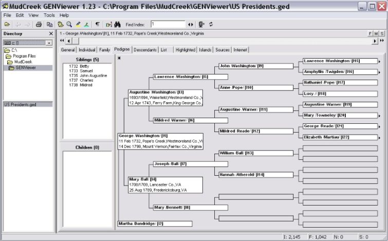The width and height of the screenshot is (388, 241).
Task: Click the Mary Ball I4 pedigree box
Action: 165,185
